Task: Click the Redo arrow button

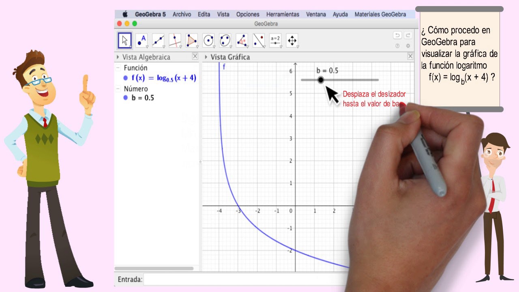Action: coord(408,36)
